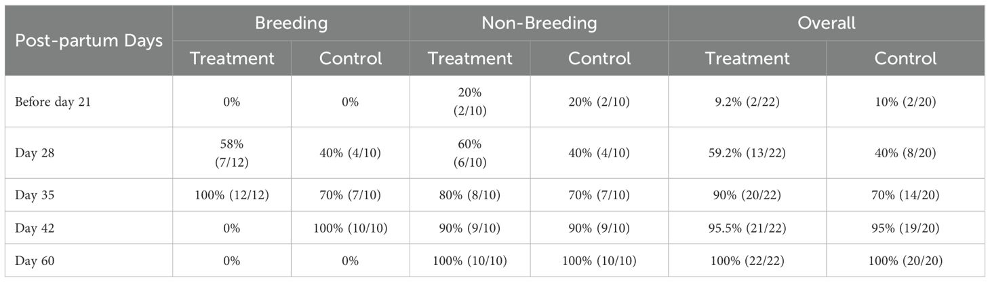
Task: Select the Non-Breeding group header
Action: coord(539,23)
